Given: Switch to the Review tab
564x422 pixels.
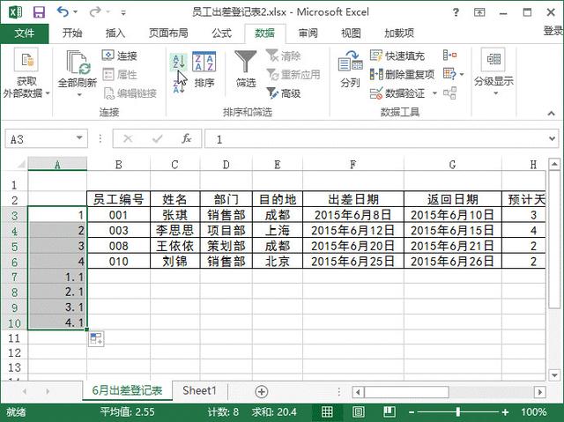Looking at the screenshot, I should pyautogui.click(x=308, y=33).
